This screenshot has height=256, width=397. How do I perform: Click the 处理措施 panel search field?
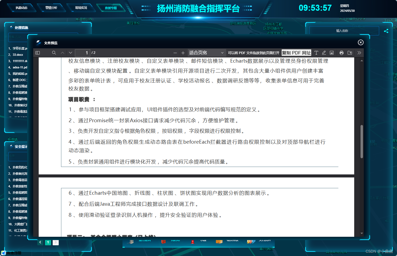18,37
